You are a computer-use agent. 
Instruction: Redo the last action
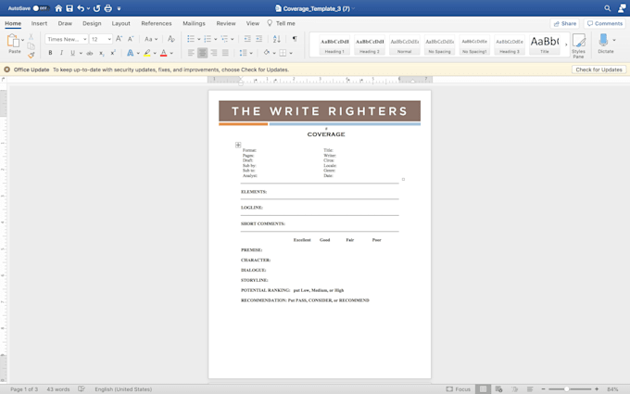click(x=97, y=8)
